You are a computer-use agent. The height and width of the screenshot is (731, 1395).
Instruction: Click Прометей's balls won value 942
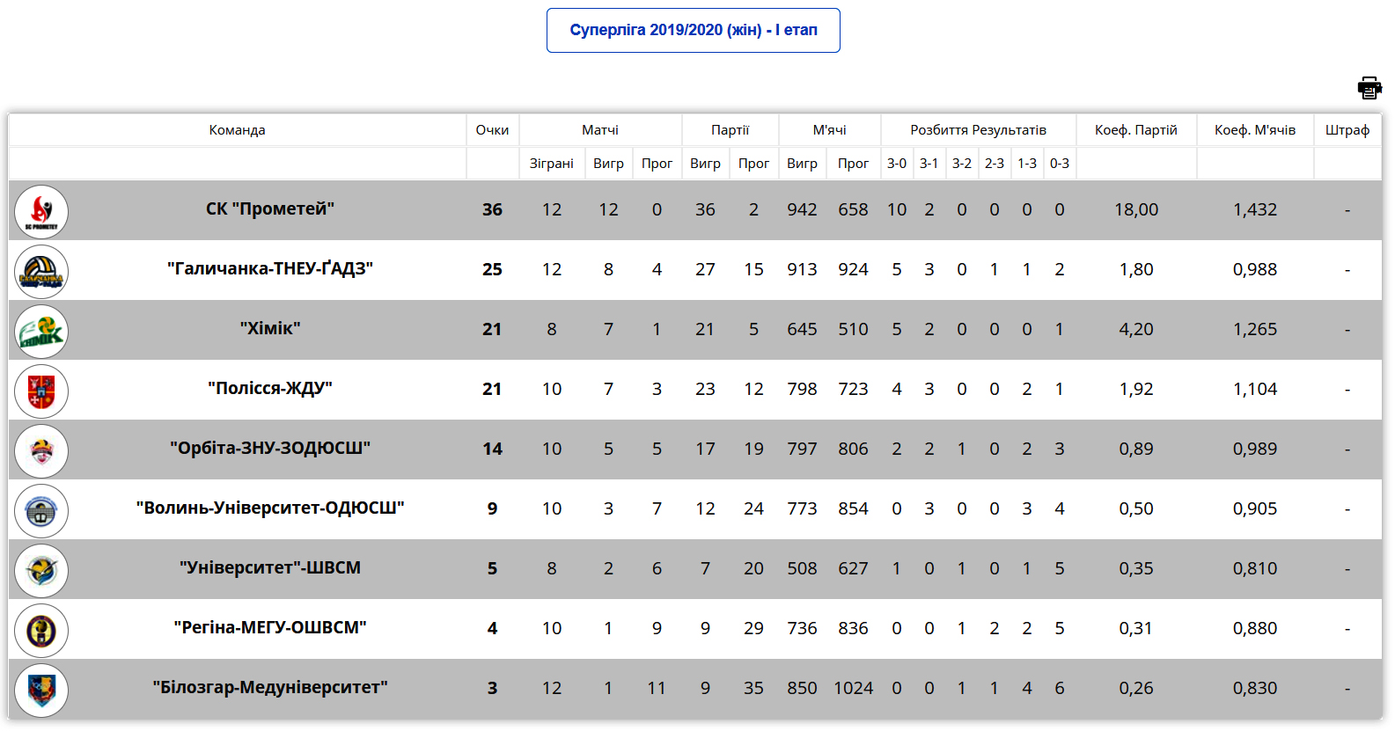tap(802, 210)
